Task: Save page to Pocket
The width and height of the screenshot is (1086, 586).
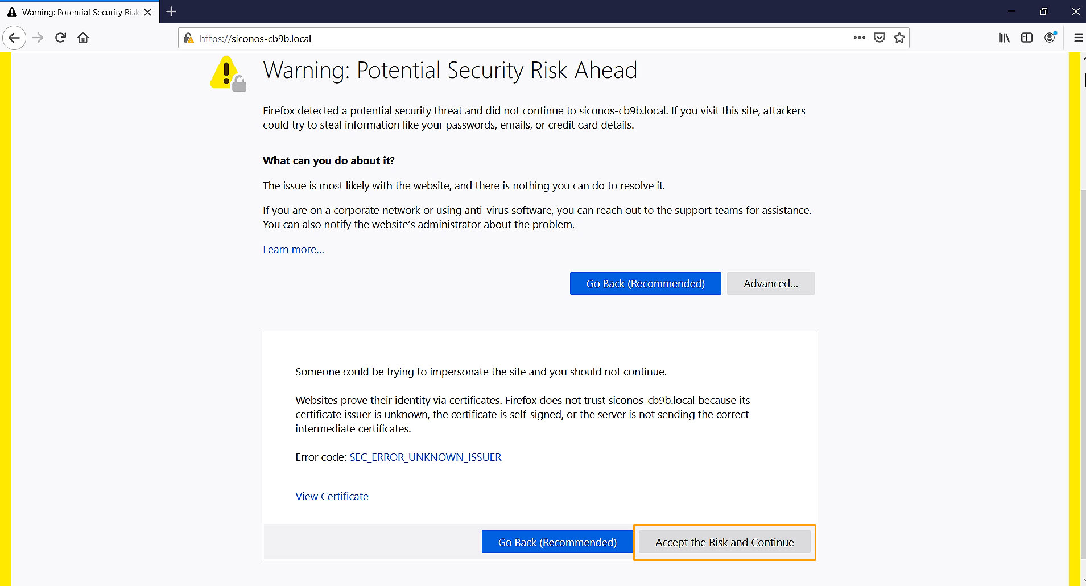Action: click(879, 38)
